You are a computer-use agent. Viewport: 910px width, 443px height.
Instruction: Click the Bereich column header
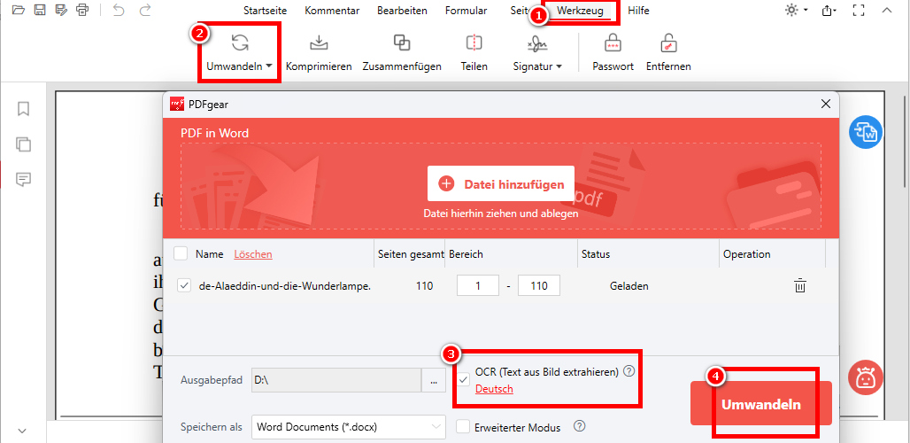click(x=466, y=253)
